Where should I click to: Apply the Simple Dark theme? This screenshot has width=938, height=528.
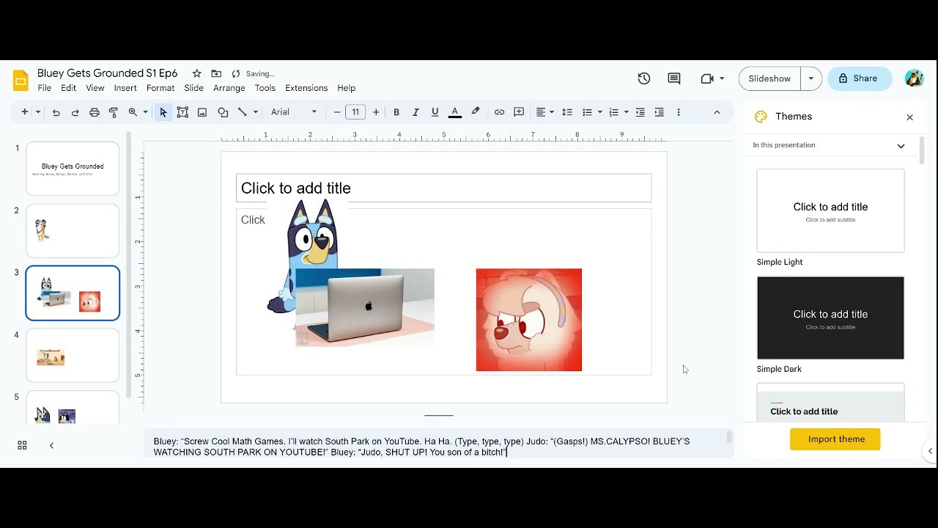point(830,318)
